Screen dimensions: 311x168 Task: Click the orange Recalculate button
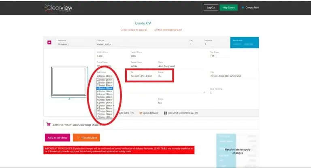(x=86, y=138)
